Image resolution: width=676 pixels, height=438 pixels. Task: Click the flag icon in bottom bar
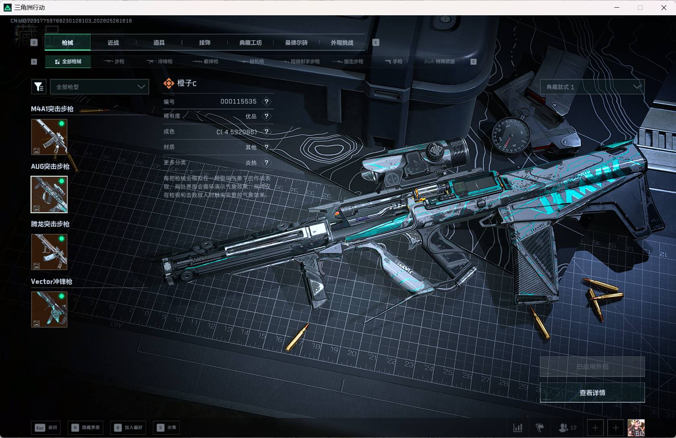[x=540, y=428]
